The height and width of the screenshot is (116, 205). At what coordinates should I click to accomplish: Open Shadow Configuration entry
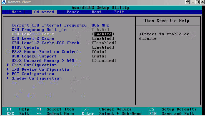pos(37,78)
